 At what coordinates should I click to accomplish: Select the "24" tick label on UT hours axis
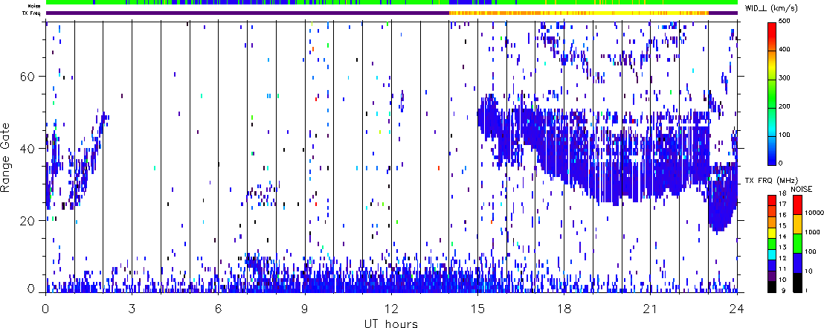(x=737, y=308)
